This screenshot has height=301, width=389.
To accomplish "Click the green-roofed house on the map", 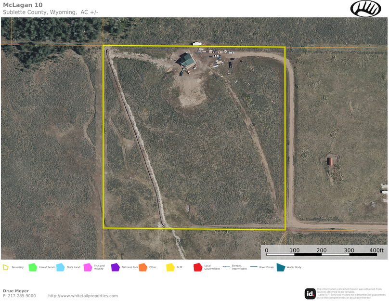I will tap(187, 60).
